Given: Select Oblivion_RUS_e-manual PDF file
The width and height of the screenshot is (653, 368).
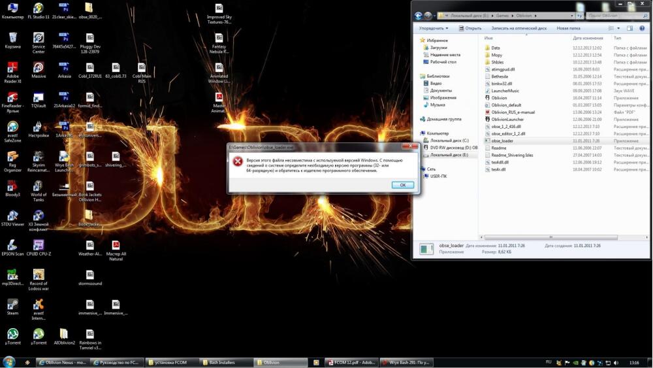Looking at the screenshot, I should click(513, 112).
